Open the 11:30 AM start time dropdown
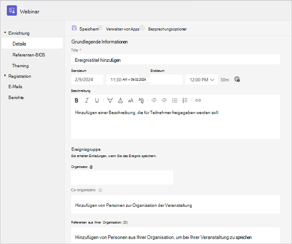The width and height of the screenshot is (292, 244). [122, 79]
